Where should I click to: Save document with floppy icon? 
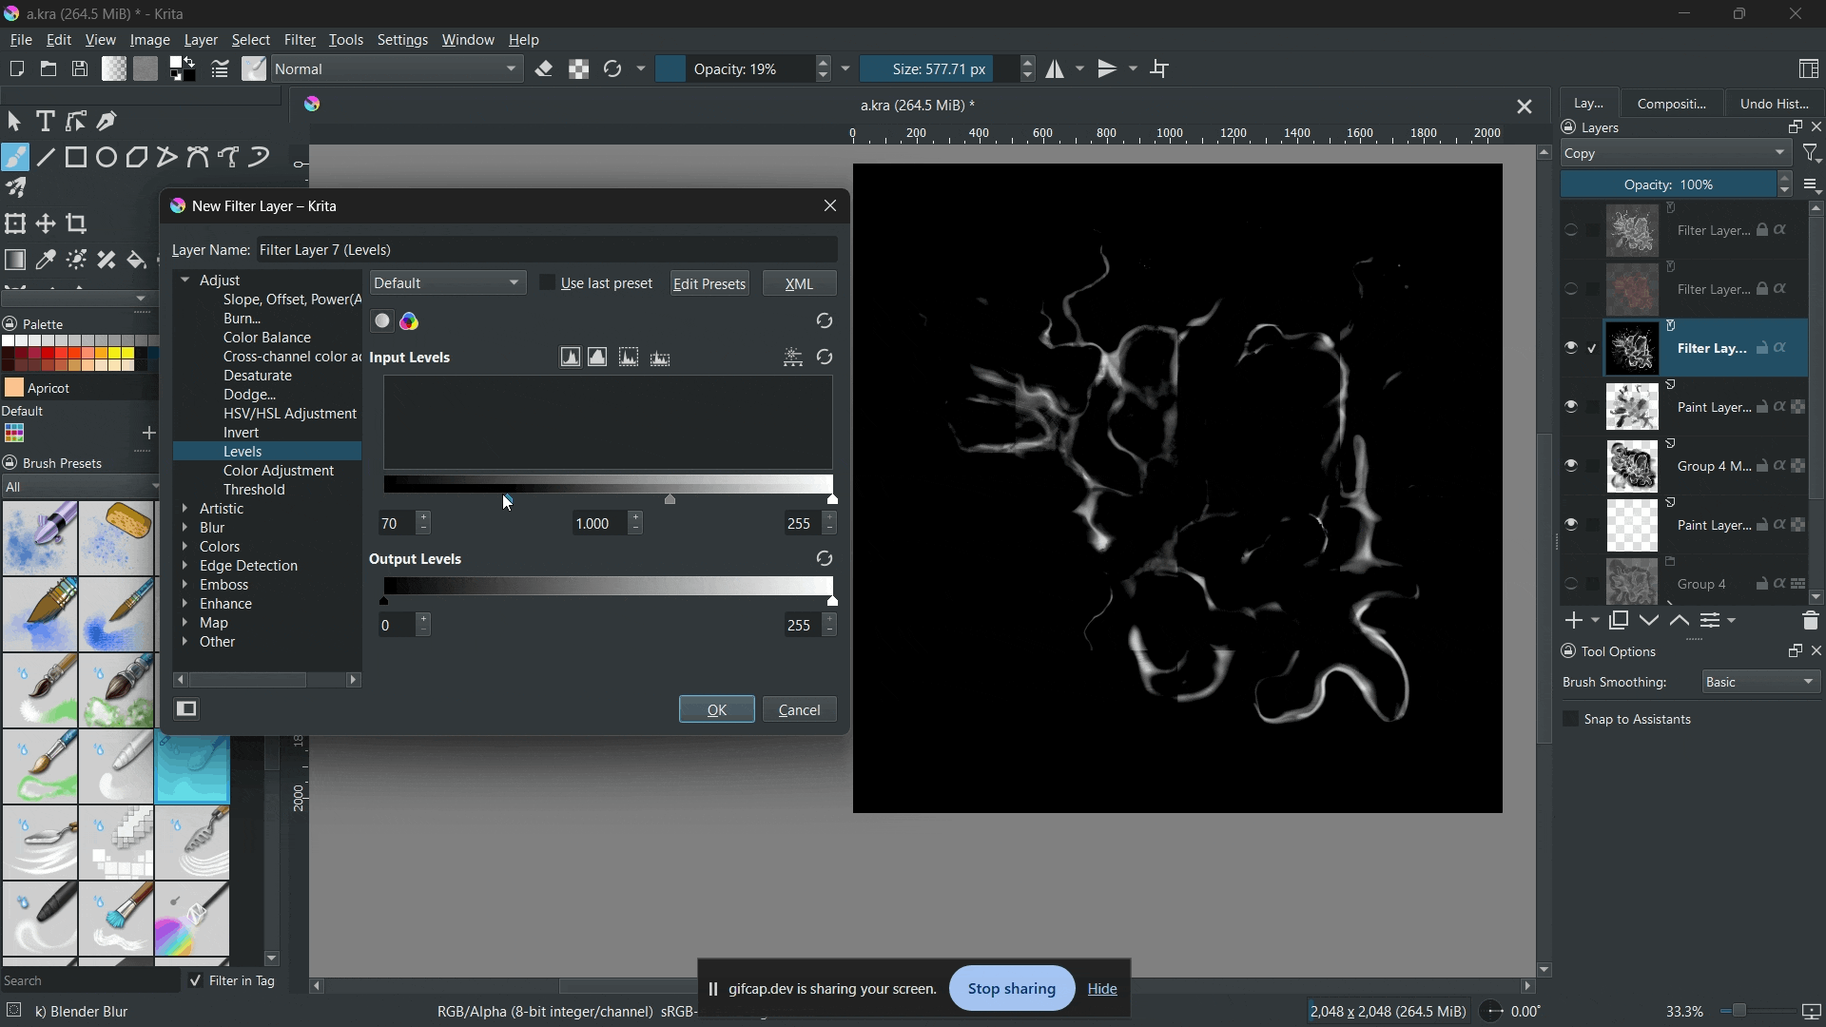click(x=81, y=69)
